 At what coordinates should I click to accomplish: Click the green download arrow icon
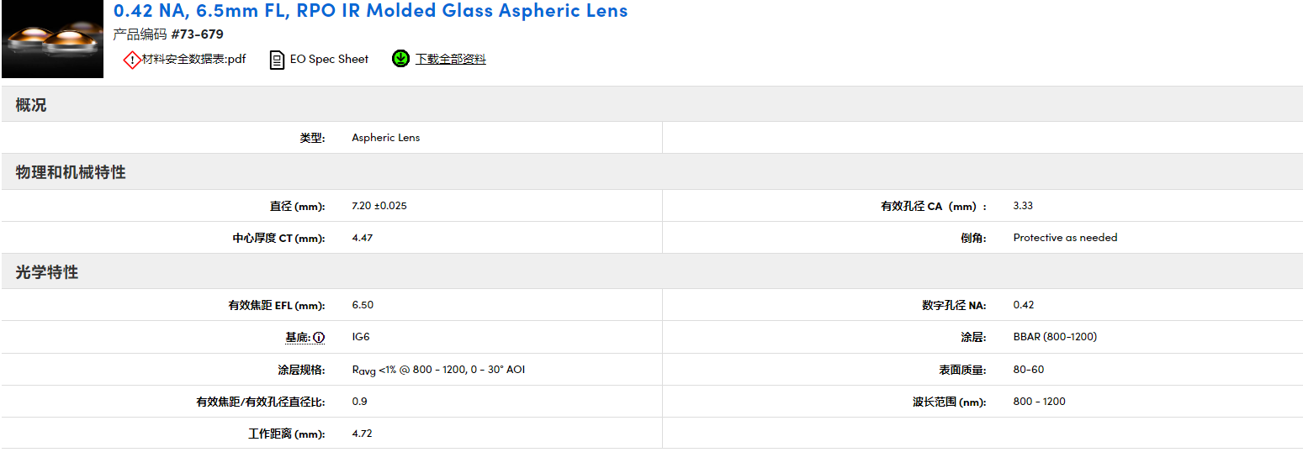tap(400, 59)
